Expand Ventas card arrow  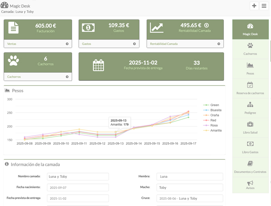pyautogui.click(x=67, y=44)
